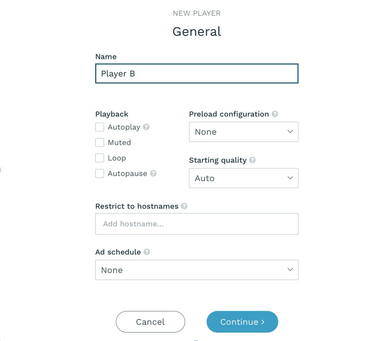
Task: Toggle the Loop checkbox on
Action: click(99, 158)
